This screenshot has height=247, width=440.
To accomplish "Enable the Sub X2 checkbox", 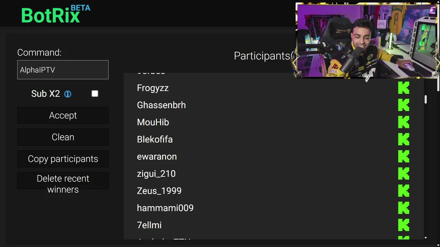I will 95,94.
